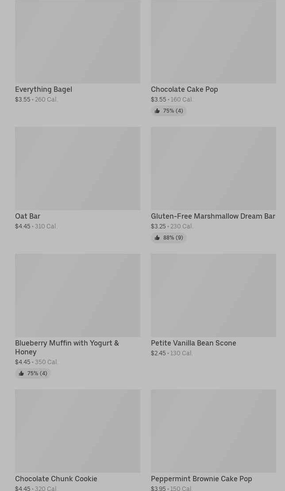Select the Oat Bar image

point(77,168)
